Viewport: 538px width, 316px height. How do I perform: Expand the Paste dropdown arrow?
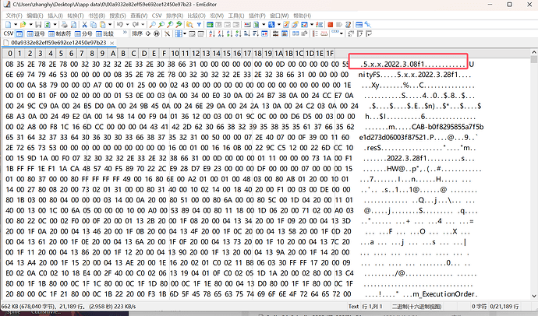(110, 25)
